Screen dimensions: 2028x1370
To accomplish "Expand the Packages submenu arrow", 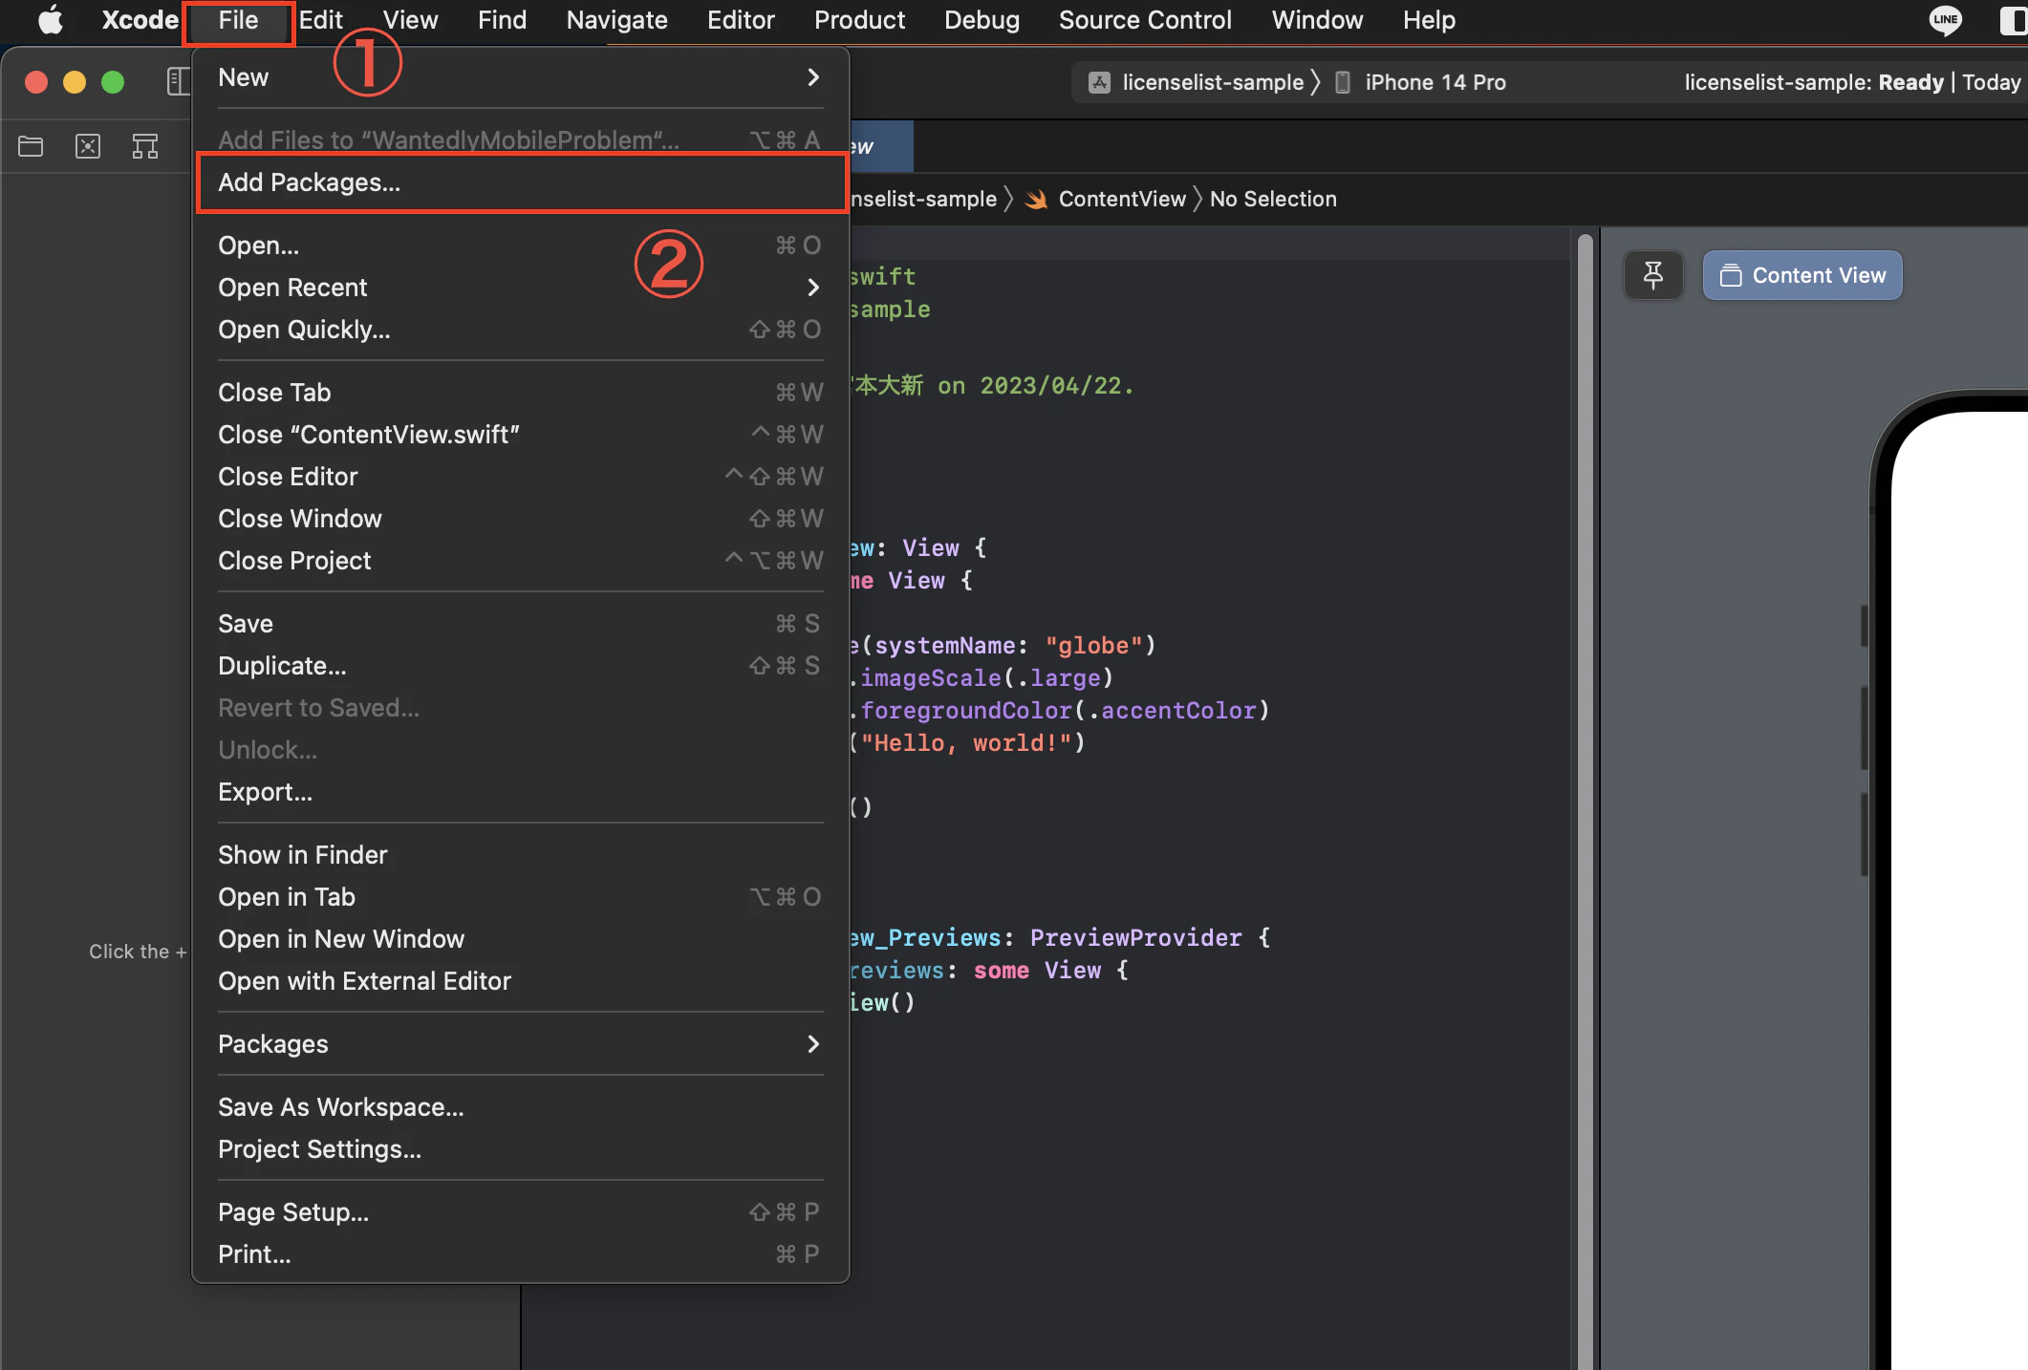I will pyautogui.click(x=813, y=1044).
